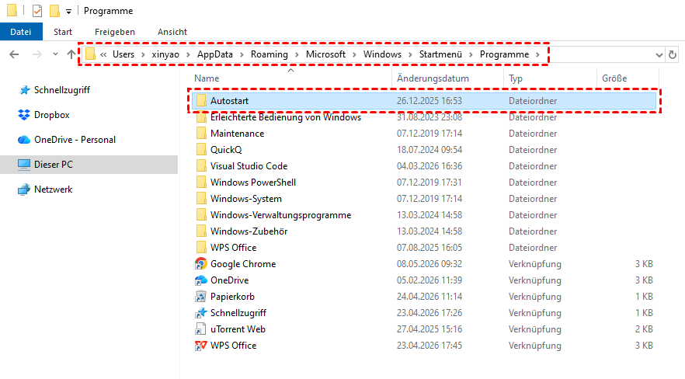The image size is (685, 379).
Task: Click the WPS Office shortcut icon
Action: coord(200,346)
